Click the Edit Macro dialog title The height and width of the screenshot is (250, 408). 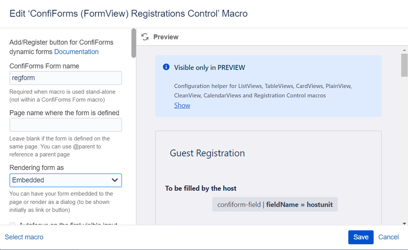click(x=128, y=13)
